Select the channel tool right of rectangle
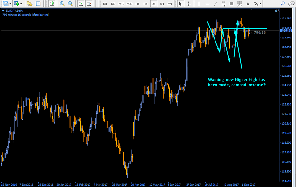The height and width of the screenshot is (187, 296). click(240, 4)
